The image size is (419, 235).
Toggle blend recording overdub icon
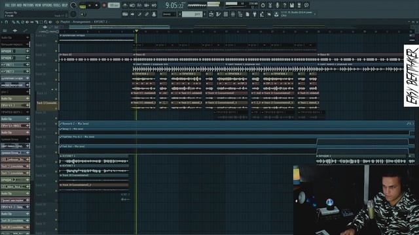click(x=147, y=5)
